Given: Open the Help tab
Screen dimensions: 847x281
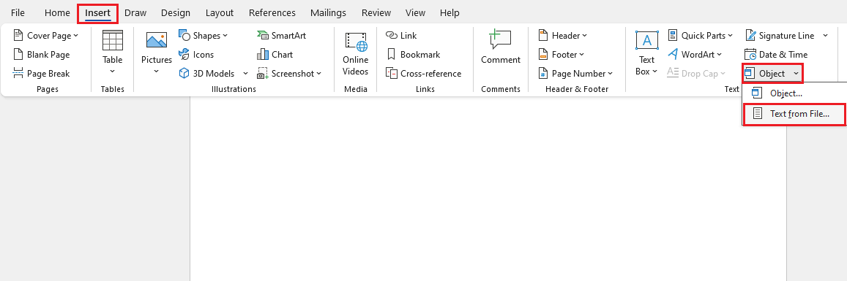Looking at the screenshot, I should click(449, 13).
